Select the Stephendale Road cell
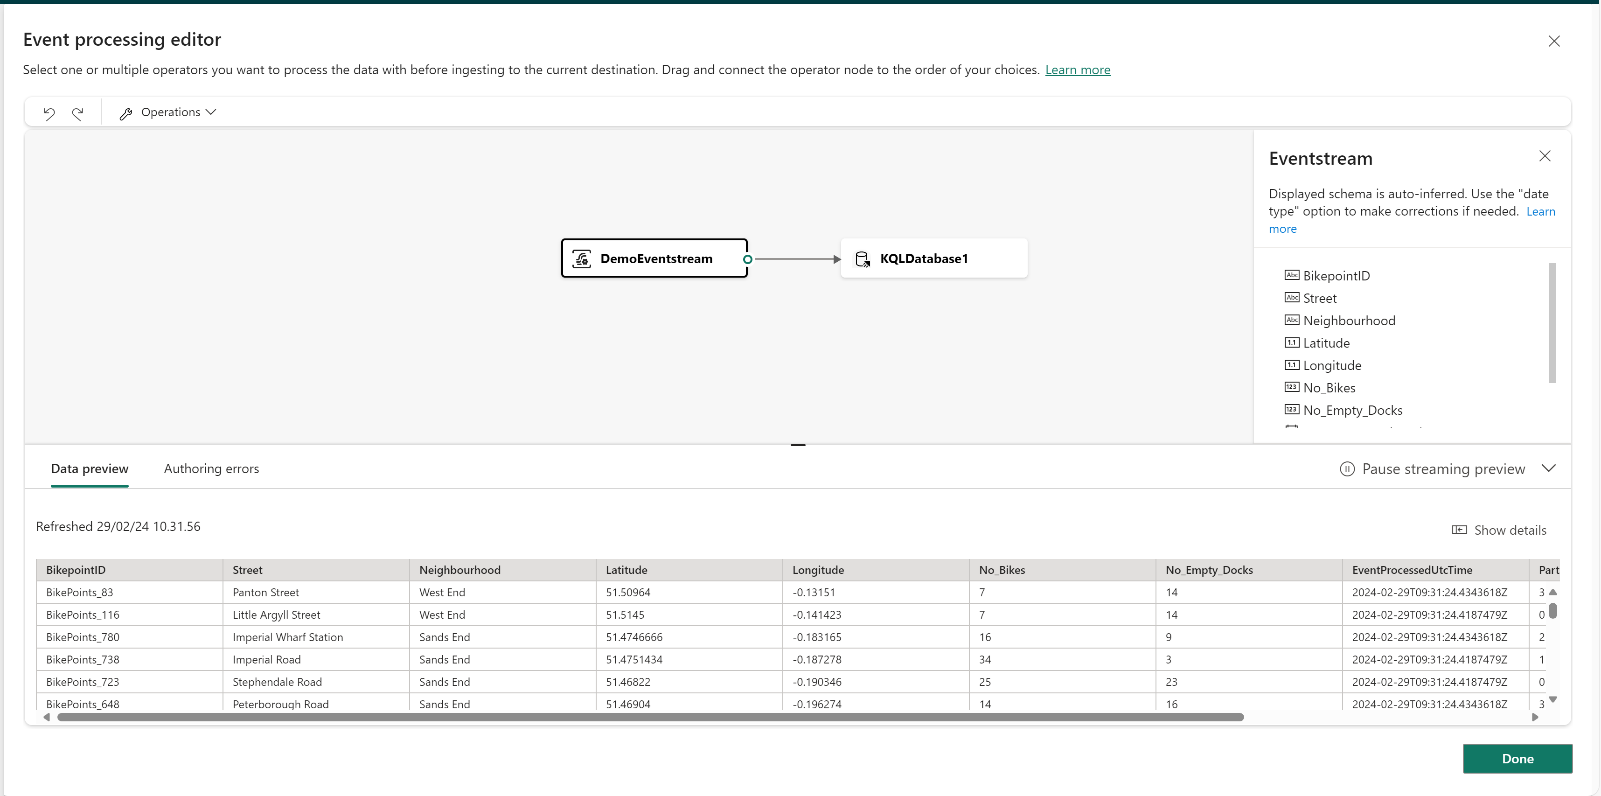The width and height of the screenshot is (1601, 796). [316, 682]
